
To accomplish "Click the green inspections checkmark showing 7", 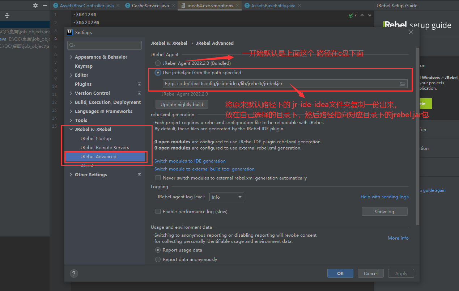I will tap(350, 15).
